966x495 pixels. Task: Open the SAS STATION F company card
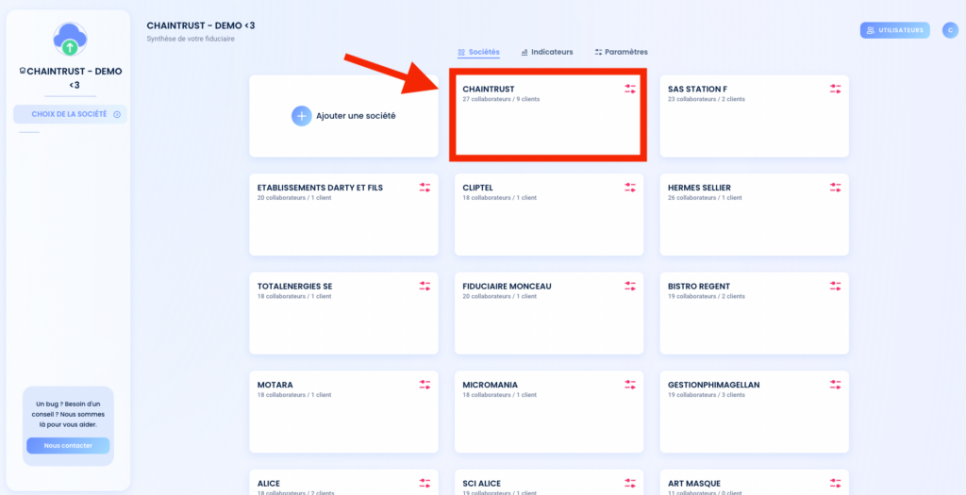tap(754, 116)
